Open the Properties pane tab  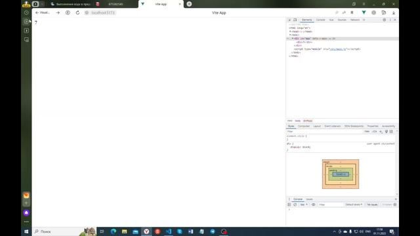pos(373,126)
